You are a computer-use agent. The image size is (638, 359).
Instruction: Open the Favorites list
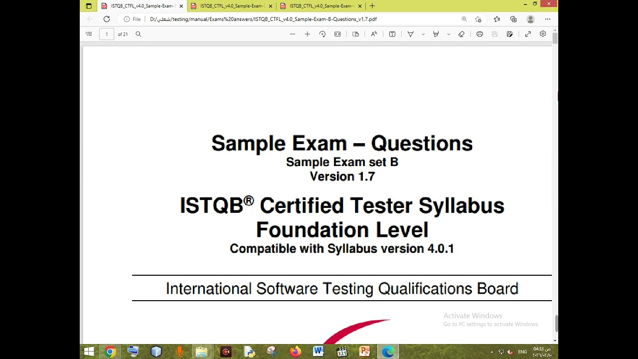tap(497, 19)
